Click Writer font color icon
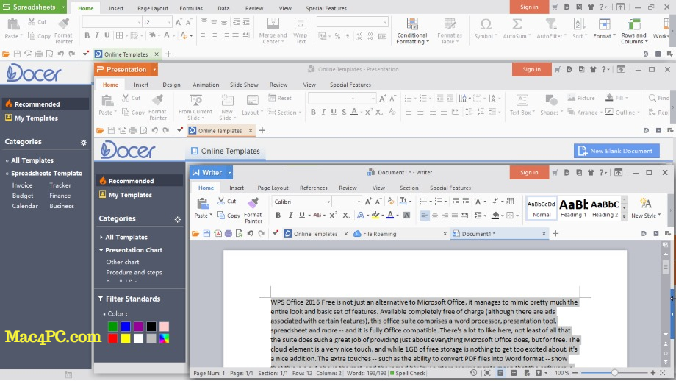 coord(390,215)
